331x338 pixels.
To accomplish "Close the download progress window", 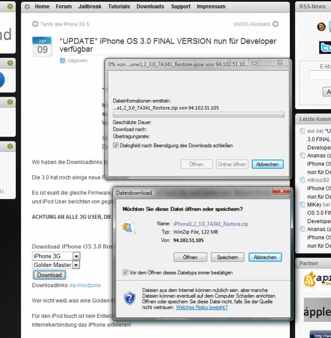I will tap(280, 63).
